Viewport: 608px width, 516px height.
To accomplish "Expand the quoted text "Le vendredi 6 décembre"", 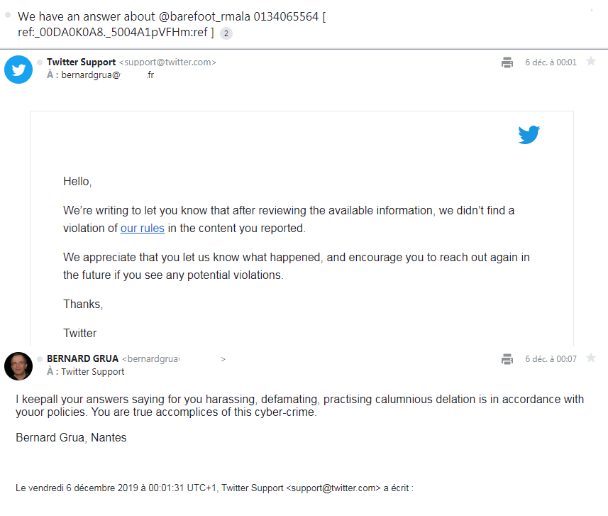I will [214, 488].
